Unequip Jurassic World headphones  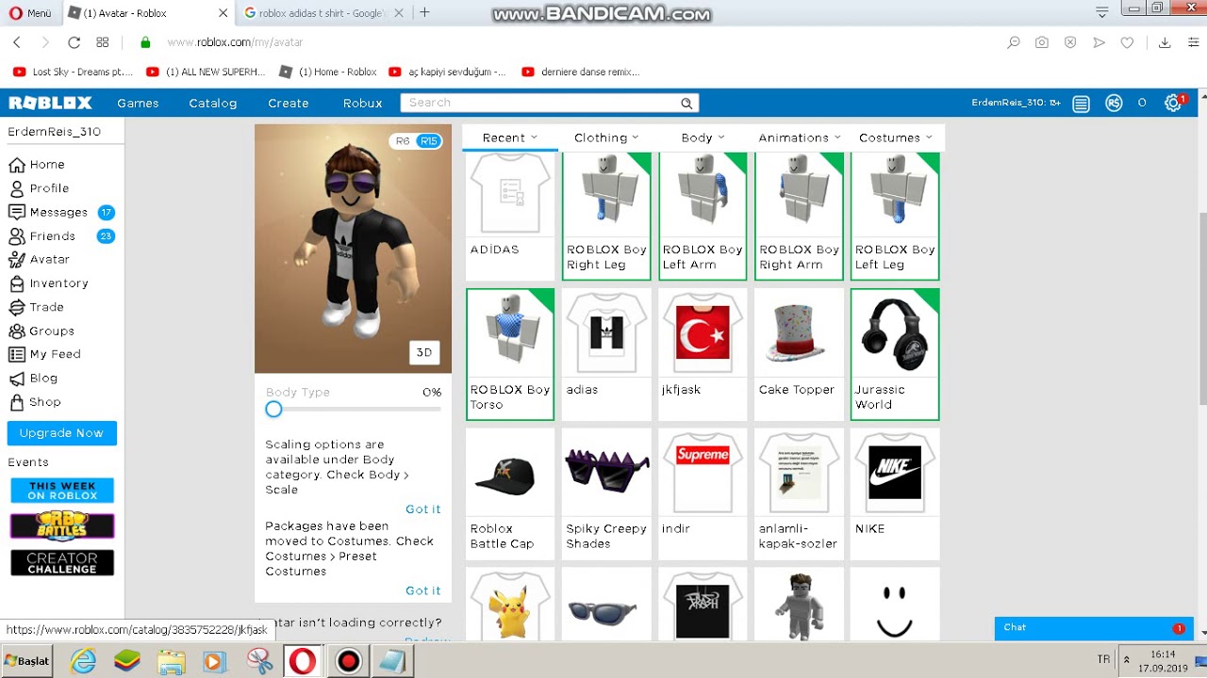click(895, 354)
